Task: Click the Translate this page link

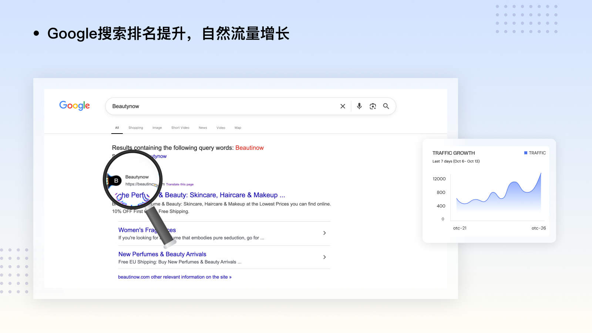Action: point(180,184)
